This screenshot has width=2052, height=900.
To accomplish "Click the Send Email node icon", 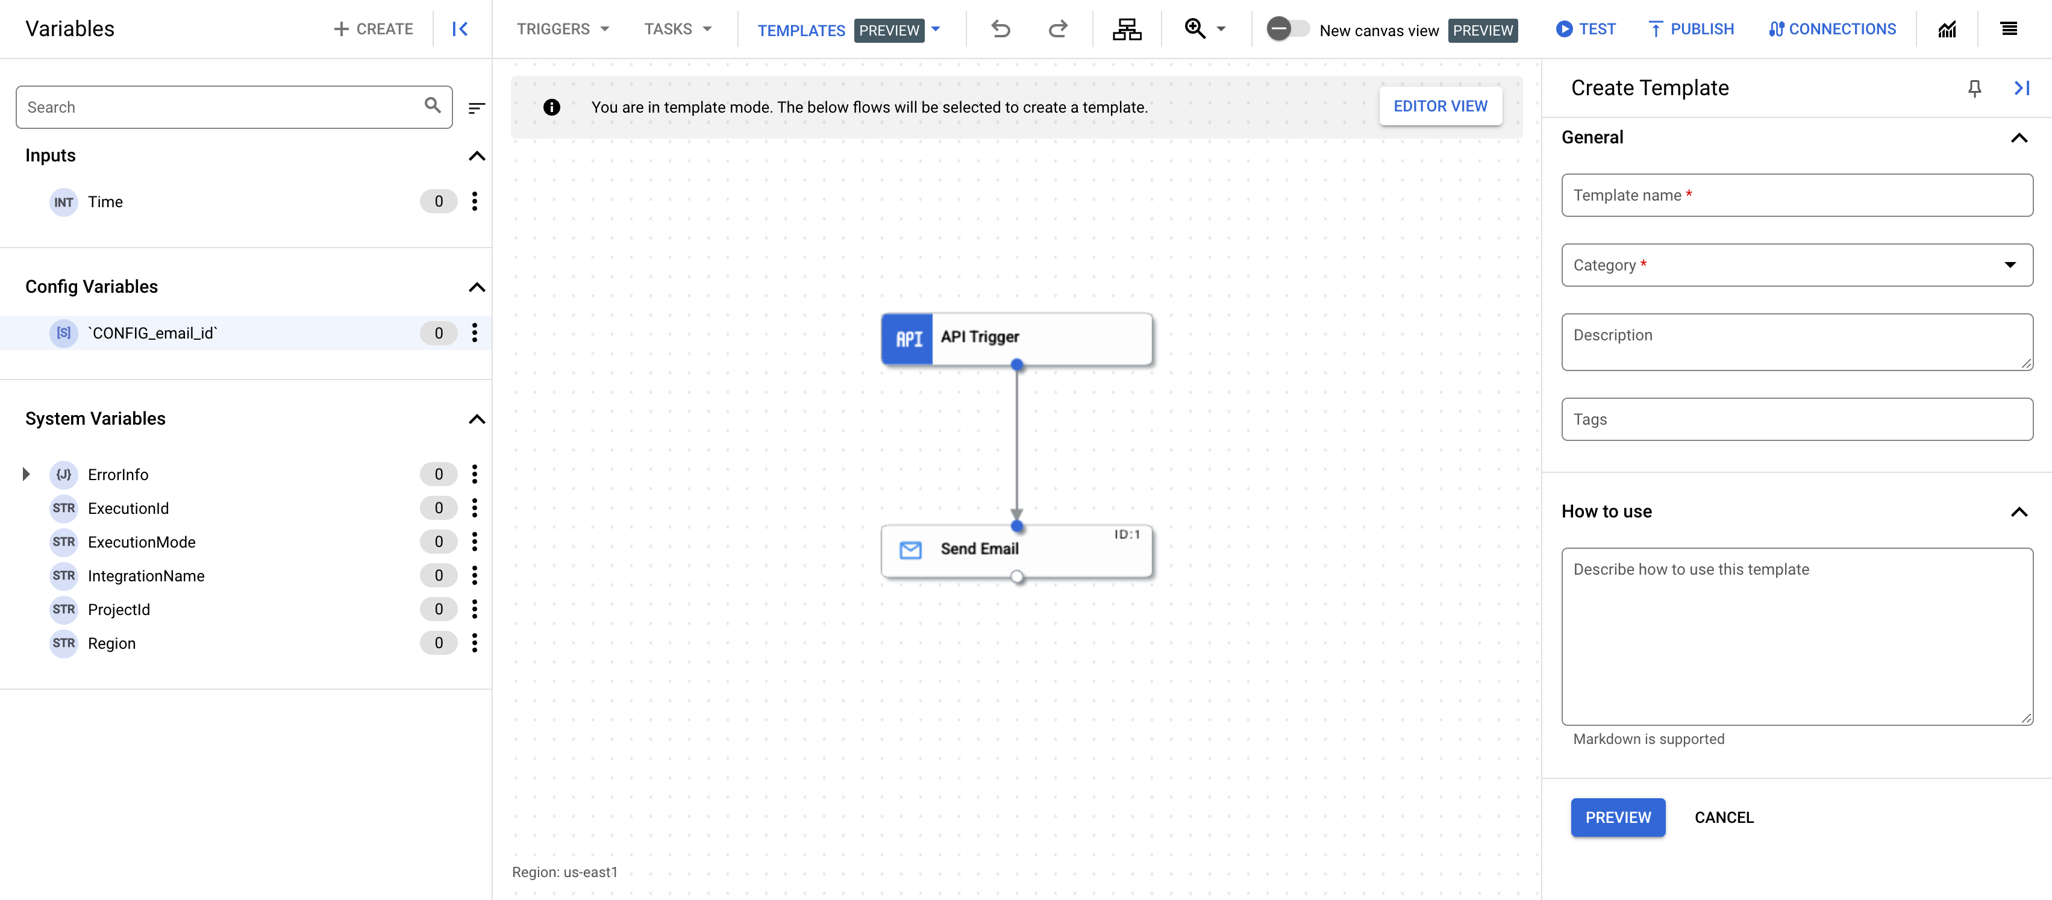I will pos(911,548).
